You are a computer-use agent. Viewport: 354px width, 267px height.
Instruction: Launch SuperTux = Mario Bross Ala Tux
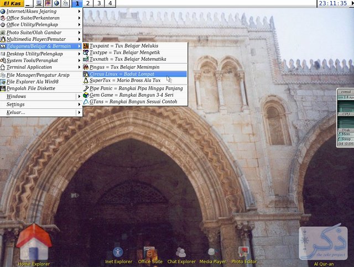point(135,80)
